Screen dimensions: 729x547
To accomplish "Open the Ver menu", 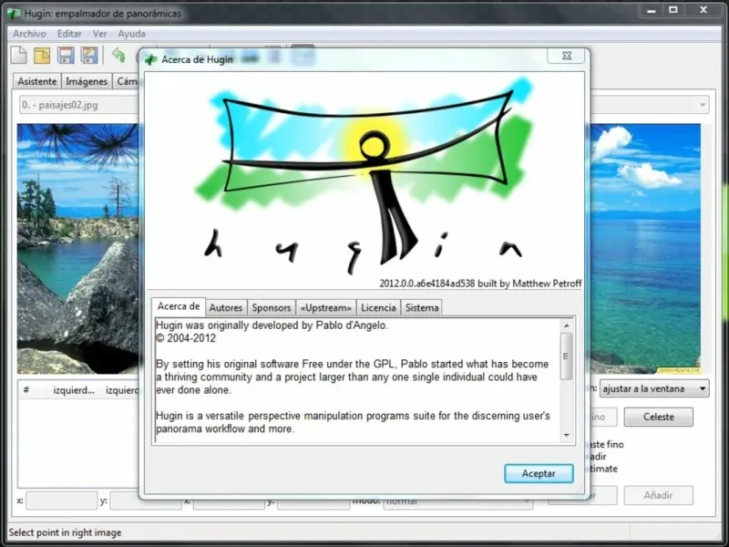I will pos(99,34).
